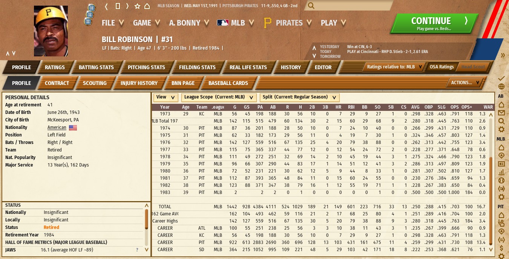Screen dimensions: 509x259
Task: Click the three-baseballs game logo
Action: click(90, 14)
